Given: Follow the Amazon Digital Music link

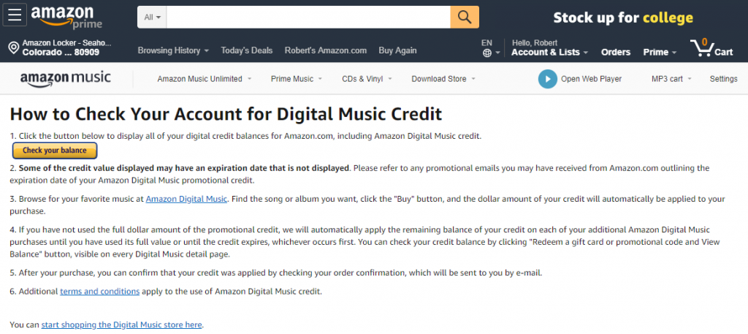Looking at the screenshot, I should (186, 199).
